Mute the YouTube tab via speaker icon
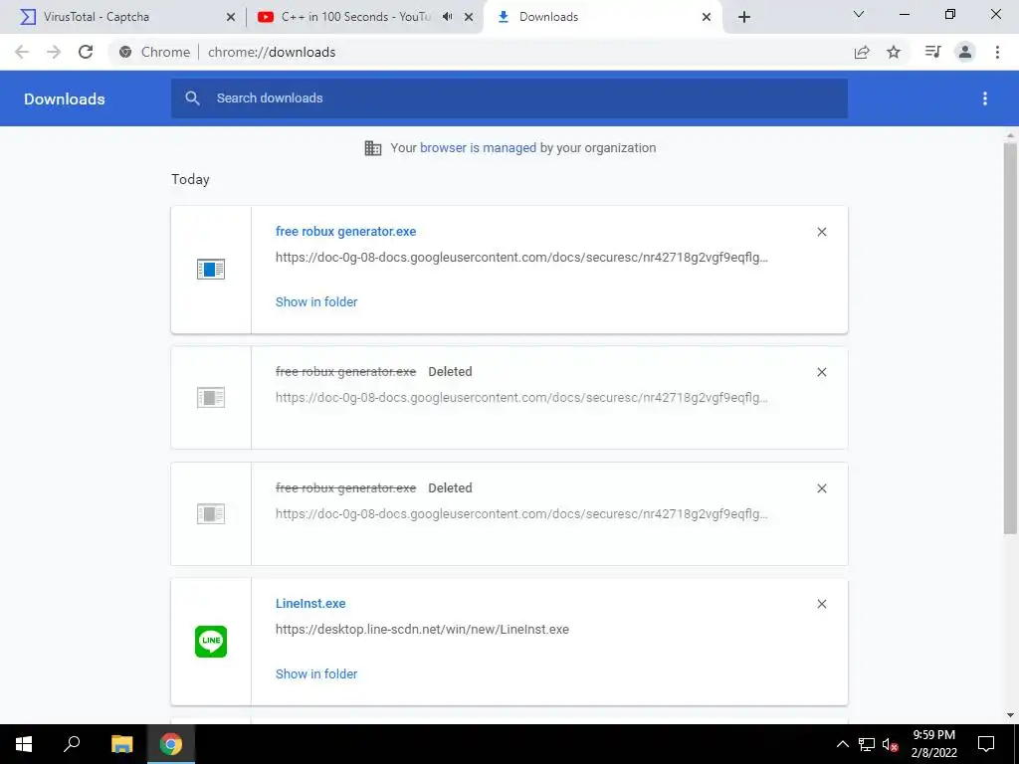1019x764 pixels. pyautogui.click(x=447, y=17)
